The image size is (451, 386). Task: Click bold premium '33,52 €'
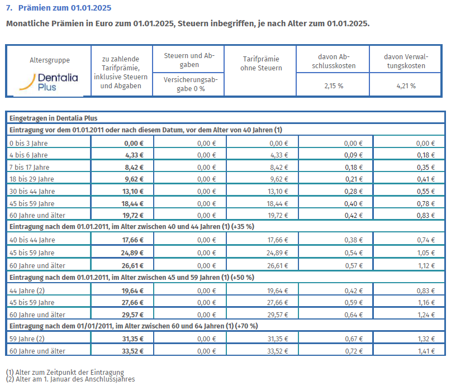(x=132, y=351)
